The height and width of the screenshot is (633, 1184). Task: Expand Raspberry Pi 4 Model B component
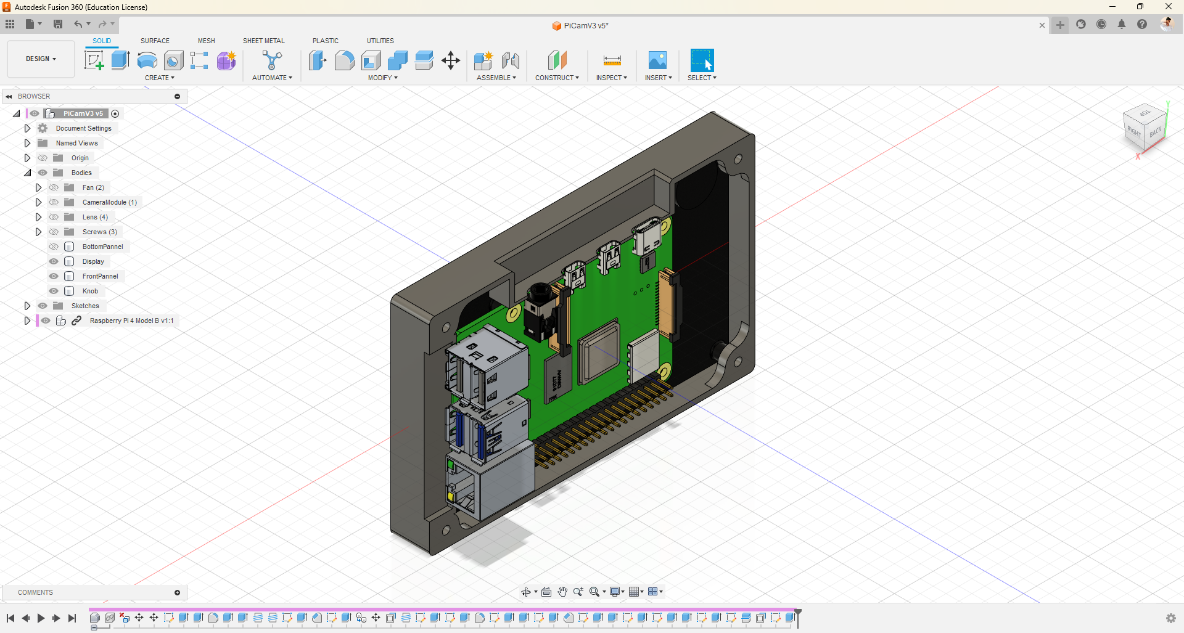pyautogui.click(x=27, y=321)
